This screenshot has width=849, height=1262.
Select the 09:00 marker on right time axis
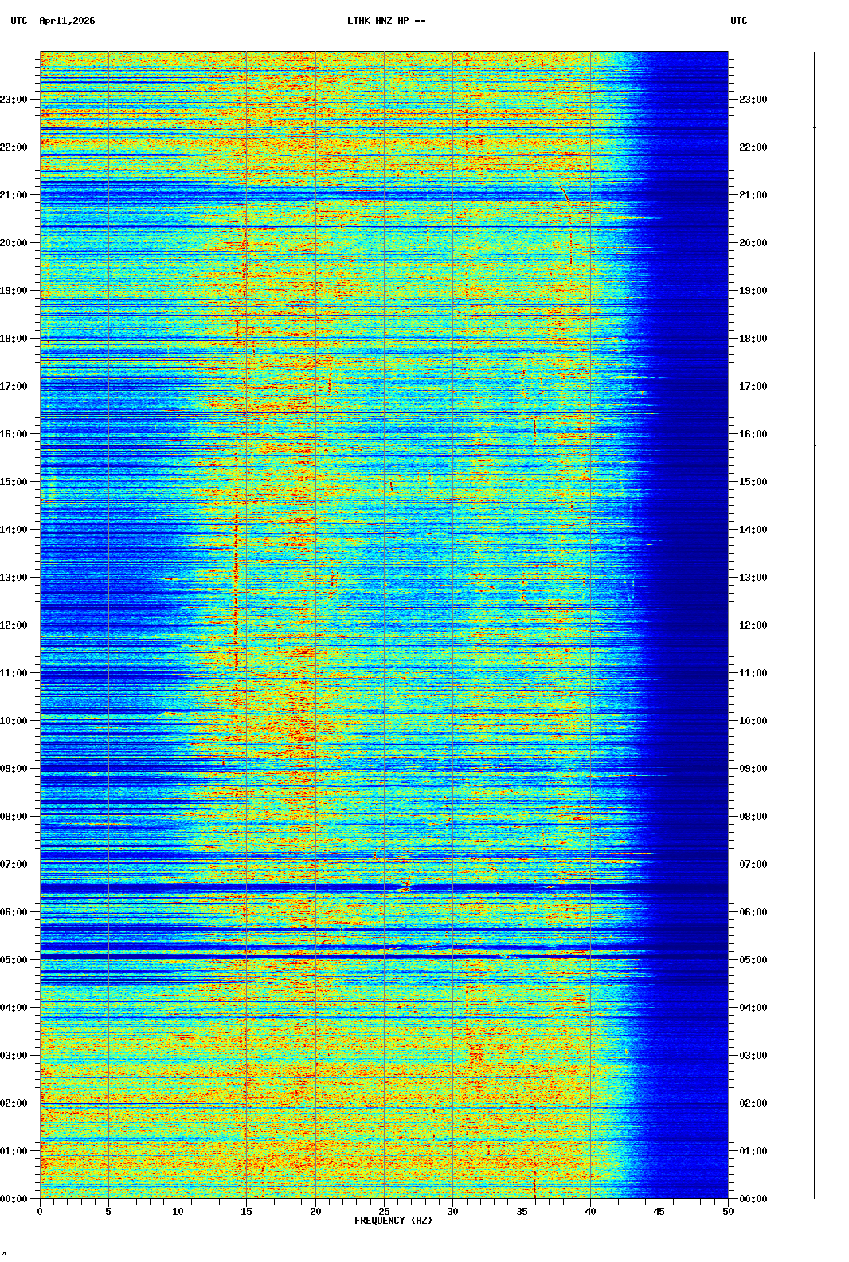(x=753, y=769)
